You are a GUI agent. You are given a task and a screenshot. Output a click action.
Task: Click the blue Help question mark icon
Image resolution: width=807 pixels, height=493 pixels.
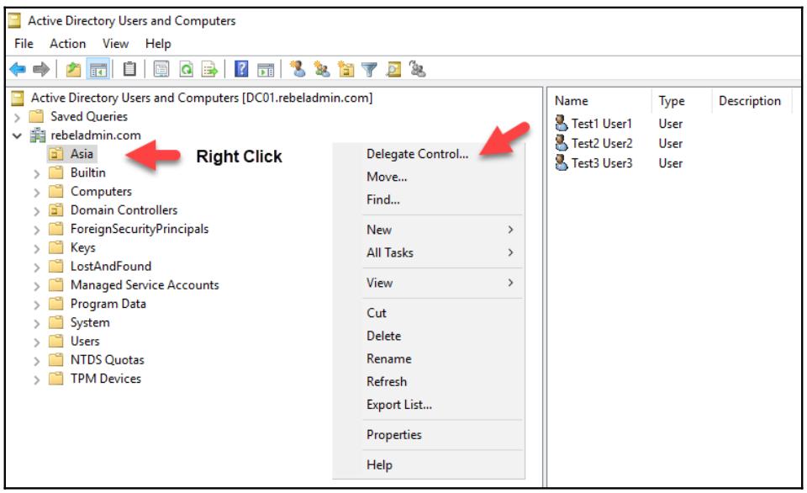pyautogui.click(x=241, y=71)
